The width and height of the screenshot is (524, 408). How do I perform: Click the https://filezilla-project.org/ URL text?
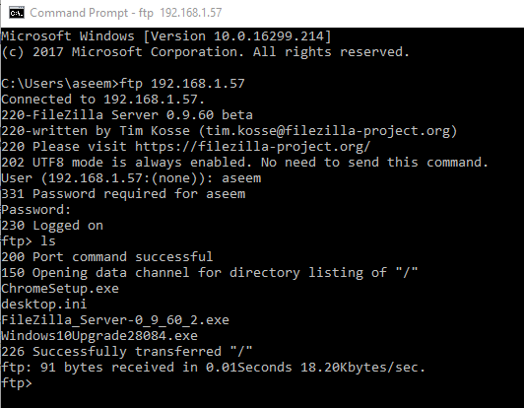253,147
